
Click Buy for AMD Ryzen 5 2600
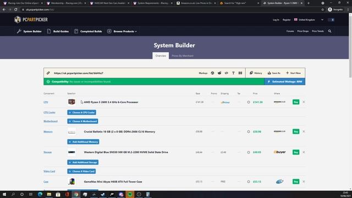pyautogui.click(x=296, y=102)
